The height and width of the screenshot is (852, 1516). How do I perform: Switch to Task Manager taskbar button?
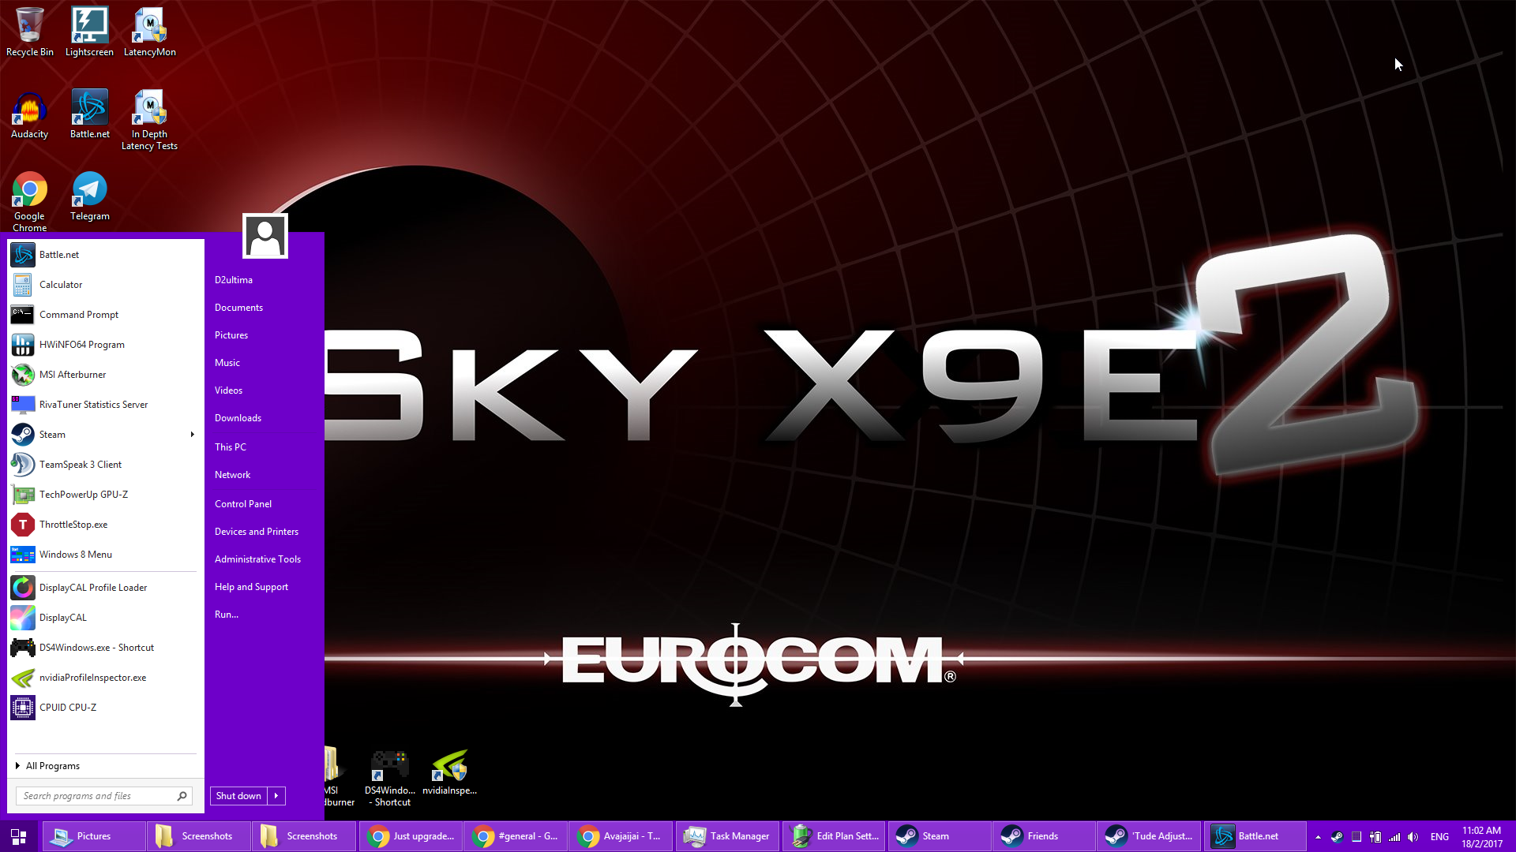tap(727, 836)
